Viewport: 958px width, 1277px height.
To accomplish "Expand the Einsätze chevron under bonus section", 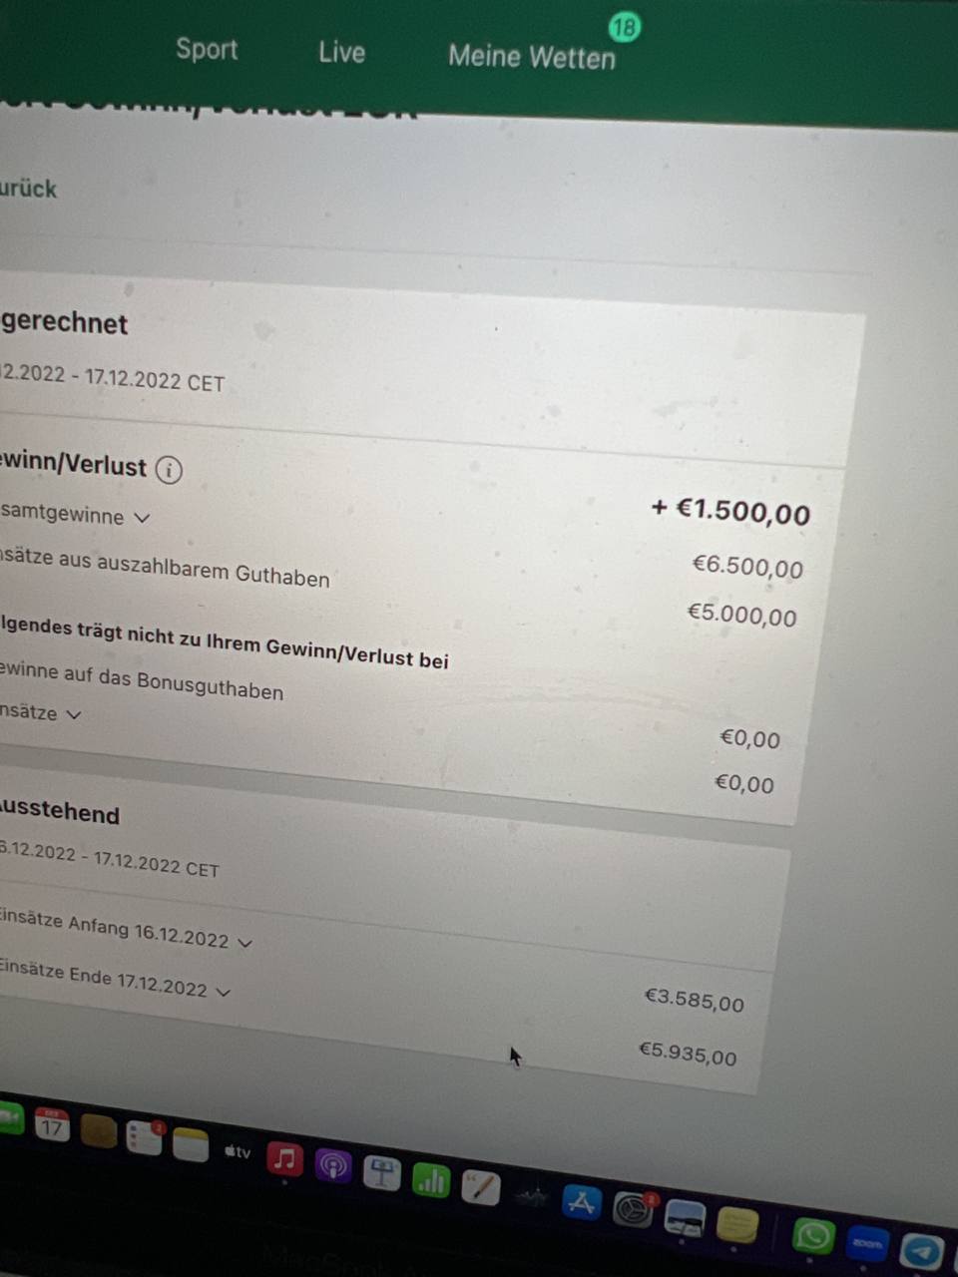I will (73, 714).
